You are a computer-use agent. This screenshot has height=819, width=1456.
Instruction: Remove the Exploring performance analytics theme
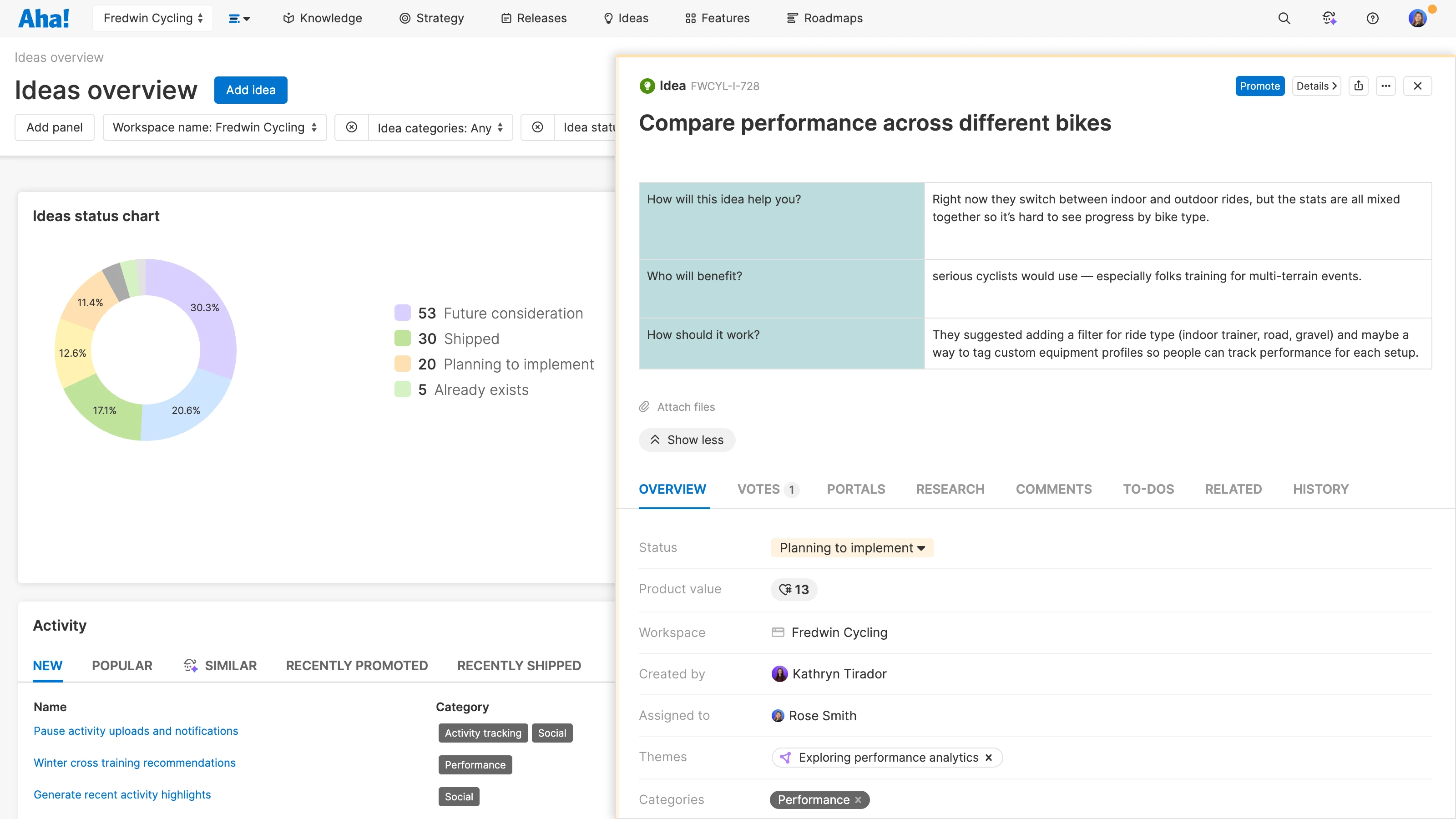click(989, 758)
